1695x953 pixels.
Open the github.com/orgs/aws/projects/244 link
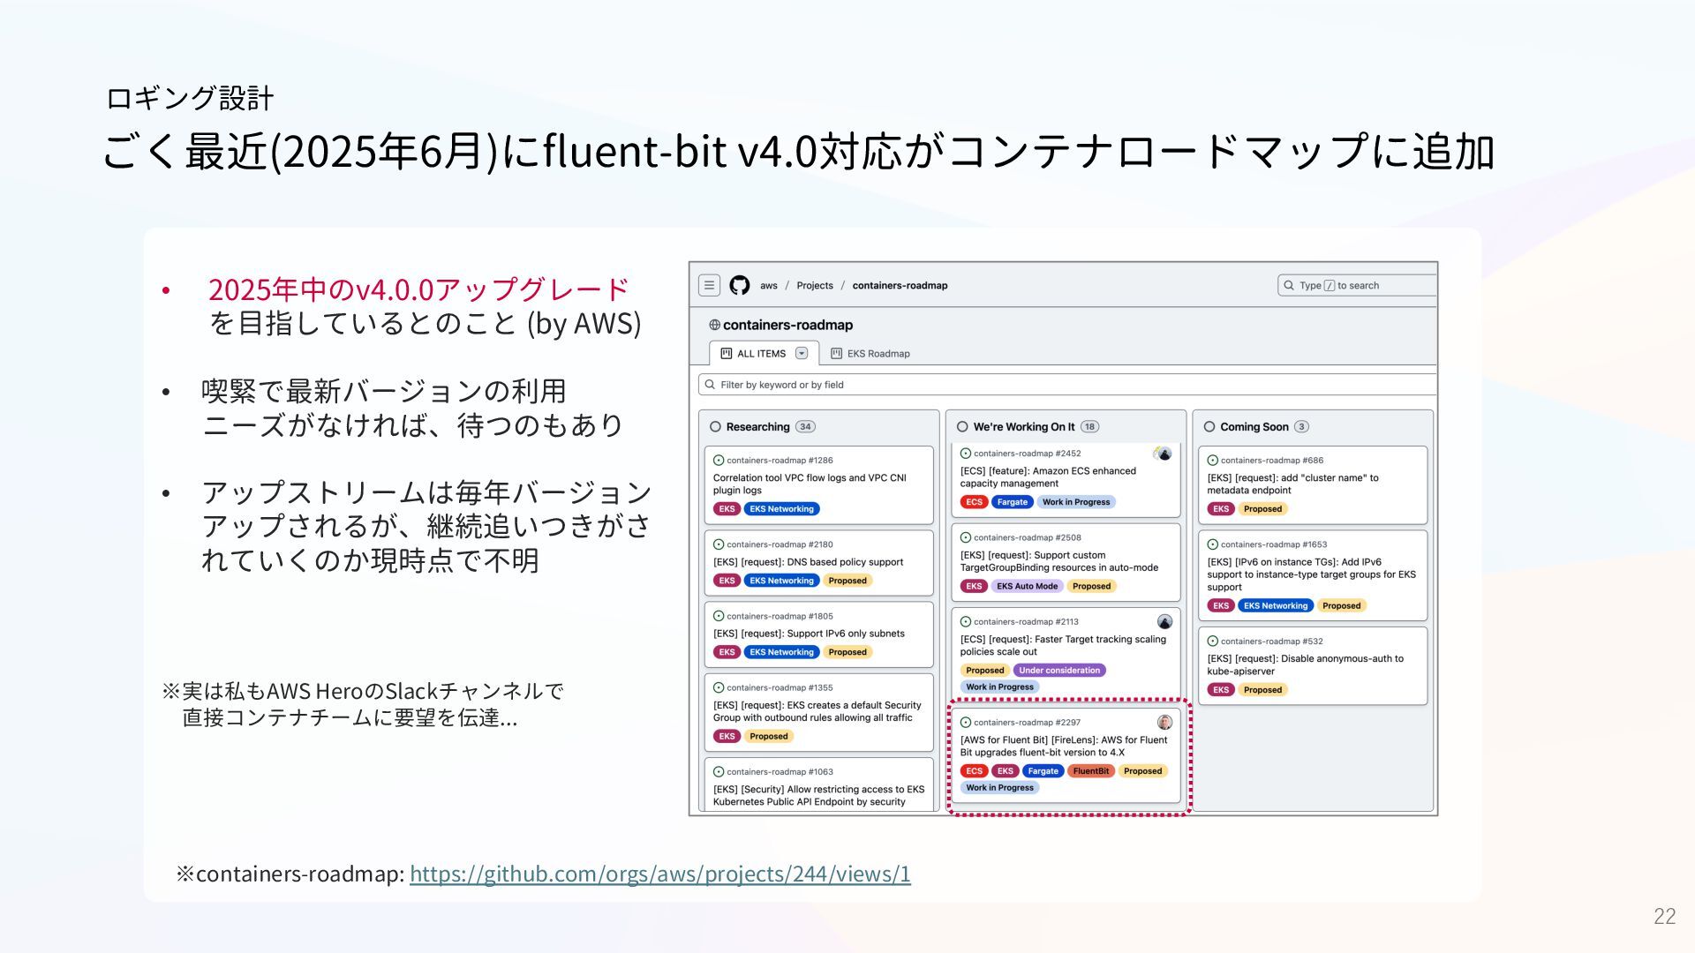[660, 874]
